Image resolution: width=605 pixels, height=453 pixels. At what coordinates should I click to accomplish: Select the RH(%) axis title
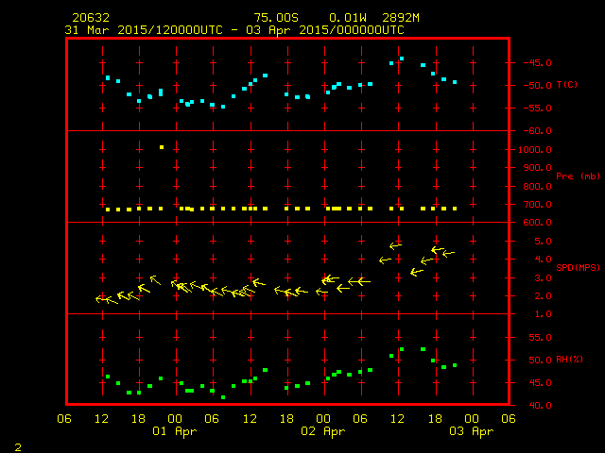(569, 359)
